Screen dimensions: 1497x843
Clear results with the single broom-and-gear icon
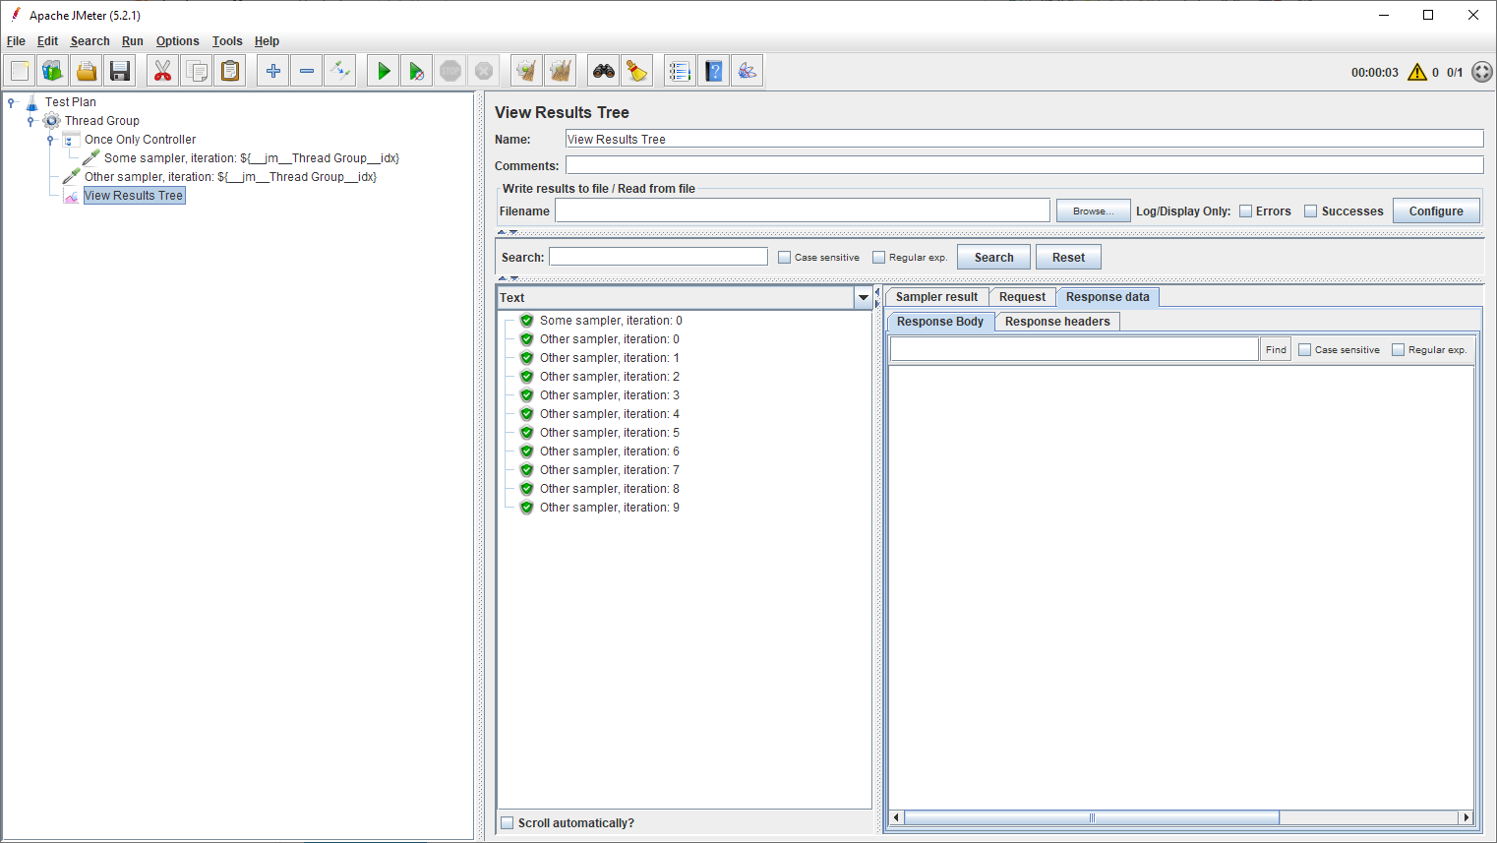pyautogui.click(x=527, y=71)
